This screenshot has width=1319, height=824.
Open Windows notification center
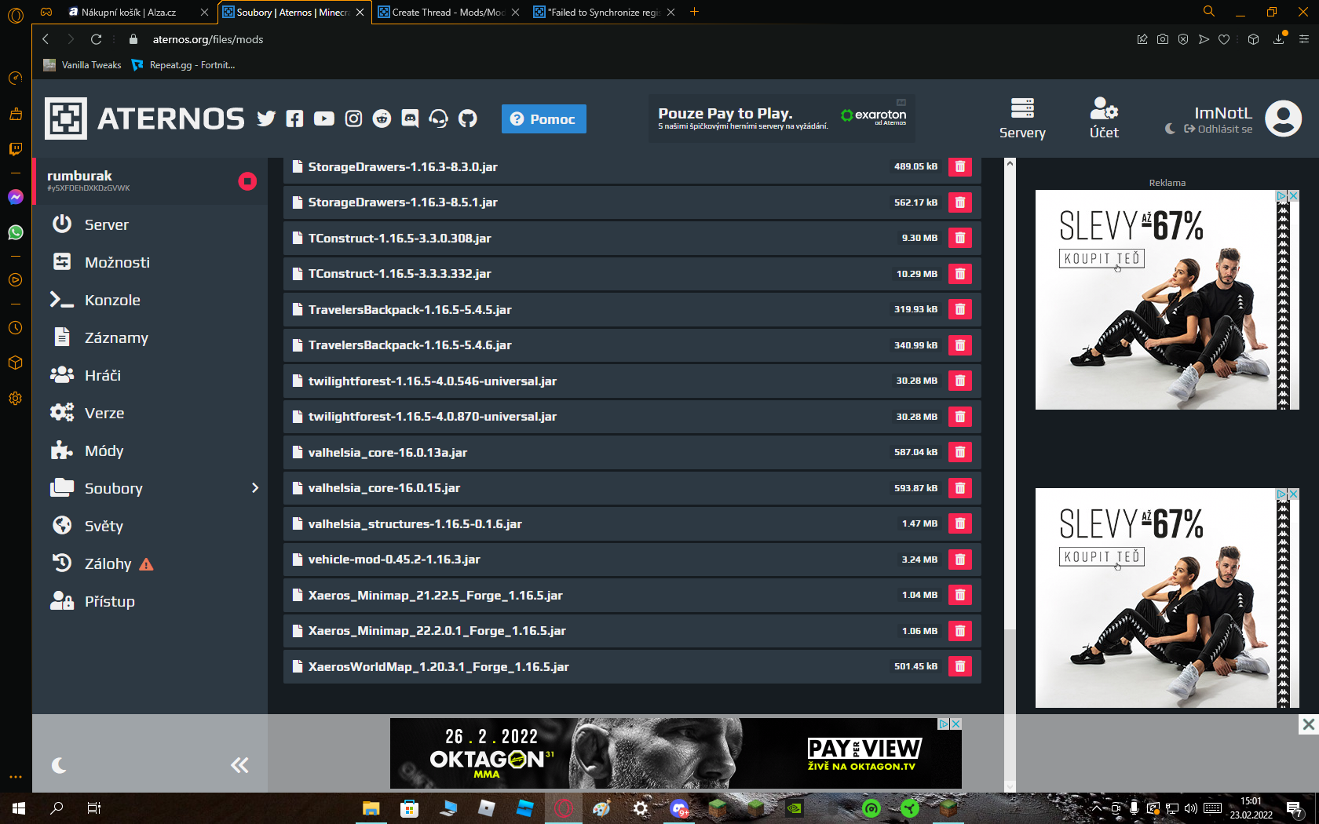coord(1295,809)
